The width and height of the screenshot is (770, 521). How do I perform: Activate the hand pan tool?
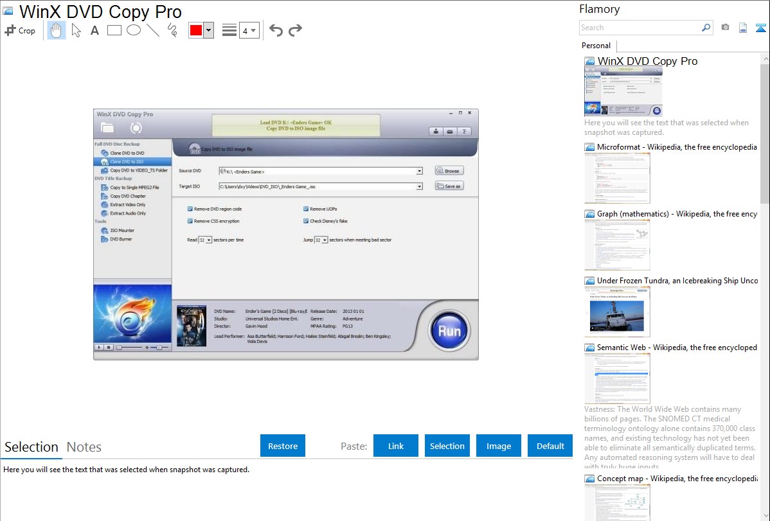click(56, 30)
